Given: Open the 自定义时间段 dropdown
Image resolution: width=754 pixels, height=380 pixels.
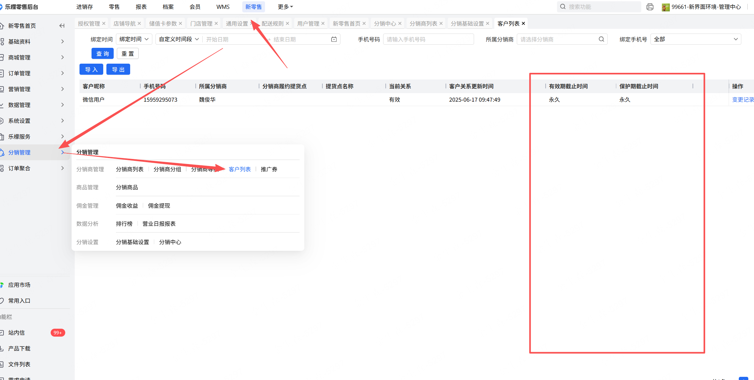Looking at the screenshot, I should click(179, 39).
